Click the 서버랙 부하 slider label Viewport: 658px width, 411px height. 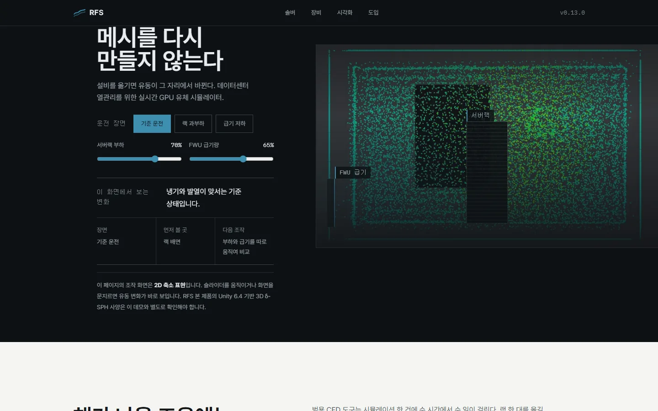pos(111,145)
